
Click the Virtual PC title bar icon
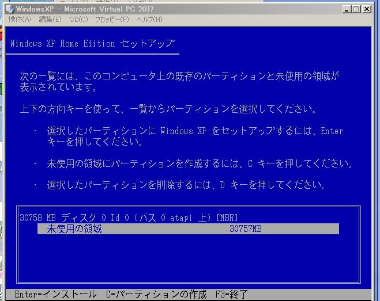[10, 9]
